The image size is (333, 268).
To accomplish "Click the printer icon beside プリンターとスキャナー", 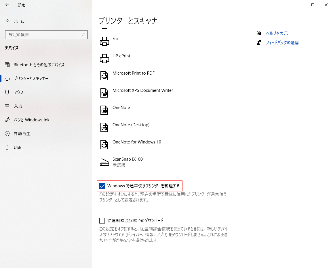I will tap(7, 78).
